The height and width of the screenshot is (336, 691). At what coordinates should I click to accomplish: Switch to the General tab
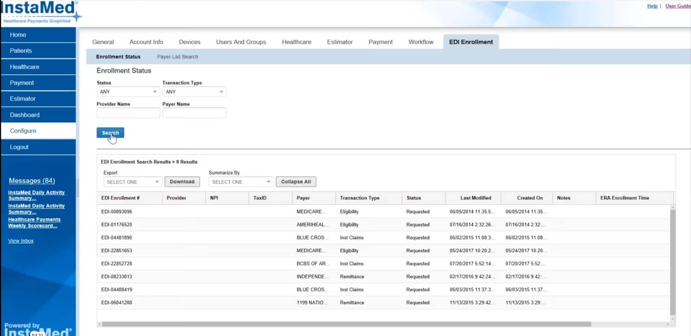point(103,42)
